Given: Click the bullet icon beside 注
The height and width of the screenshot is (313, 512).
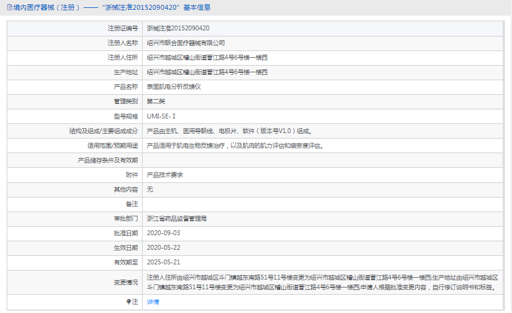Looking at the screenshot, I should point(129,302).
